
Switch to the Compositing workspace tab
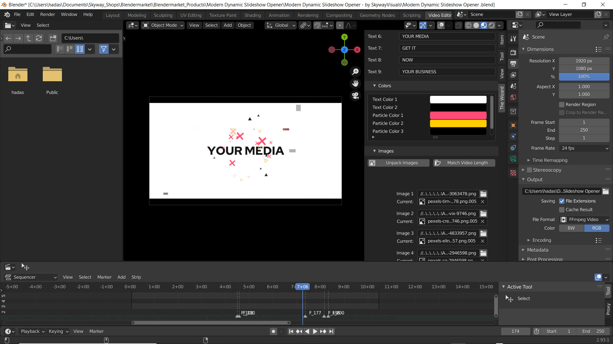pos(339,15)
